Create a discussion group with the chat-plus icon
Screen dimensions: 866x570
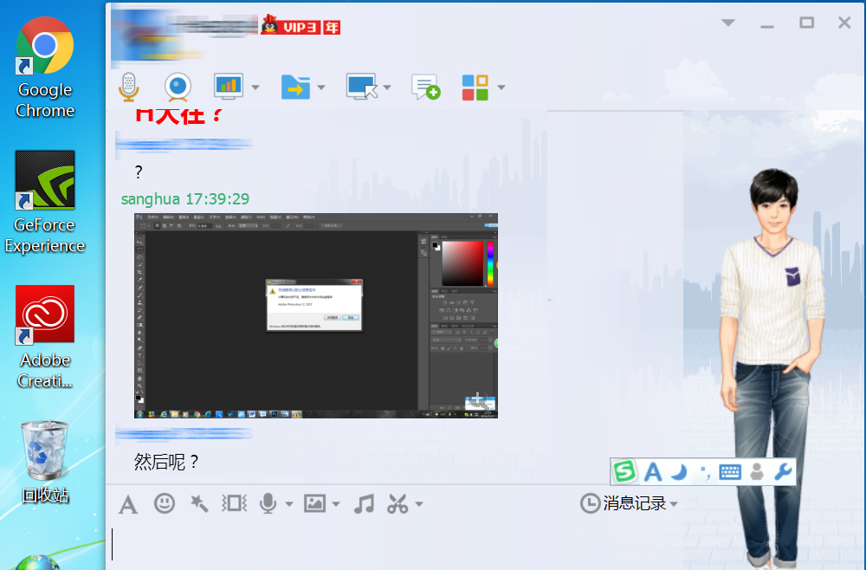pyautogui.click(x=424, y=87)
